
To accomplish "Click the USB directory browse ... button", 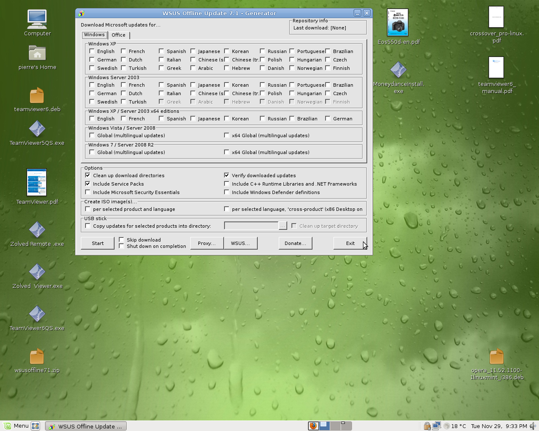I will (283, 226).
